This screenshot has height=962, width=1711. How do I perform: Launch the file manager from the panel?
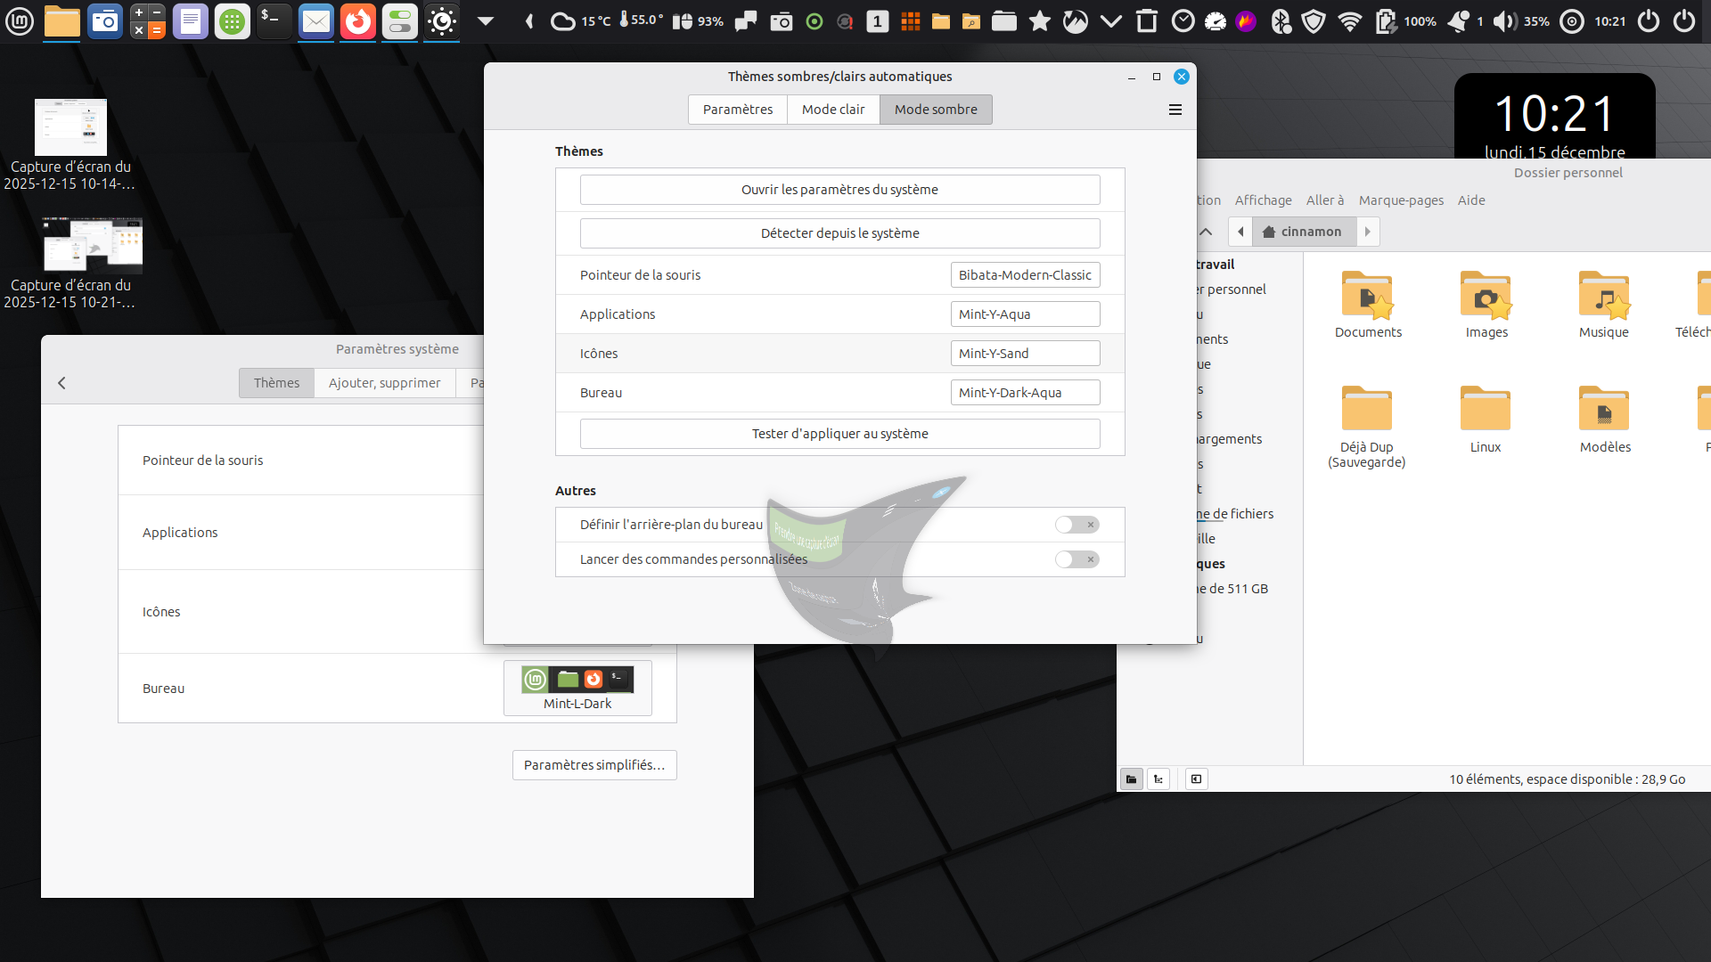[62, 21]
